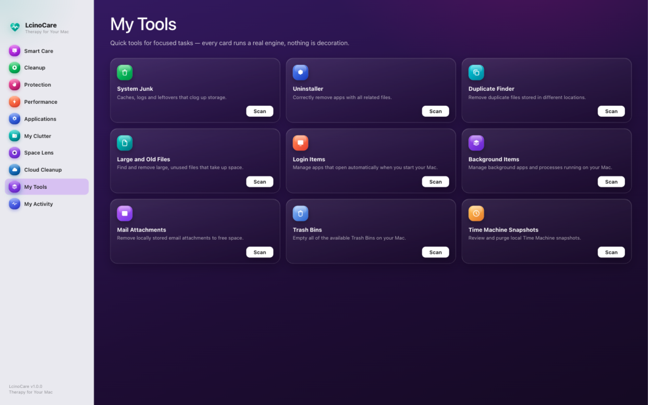The image size is (648, 405).
Task: Click the orange Login Items icon
Action: [301, 143]
